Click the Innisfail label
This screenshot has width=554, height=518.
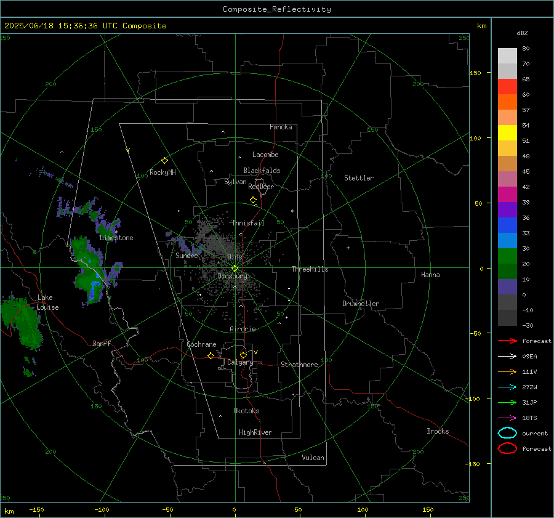click(x=248, y=223)
